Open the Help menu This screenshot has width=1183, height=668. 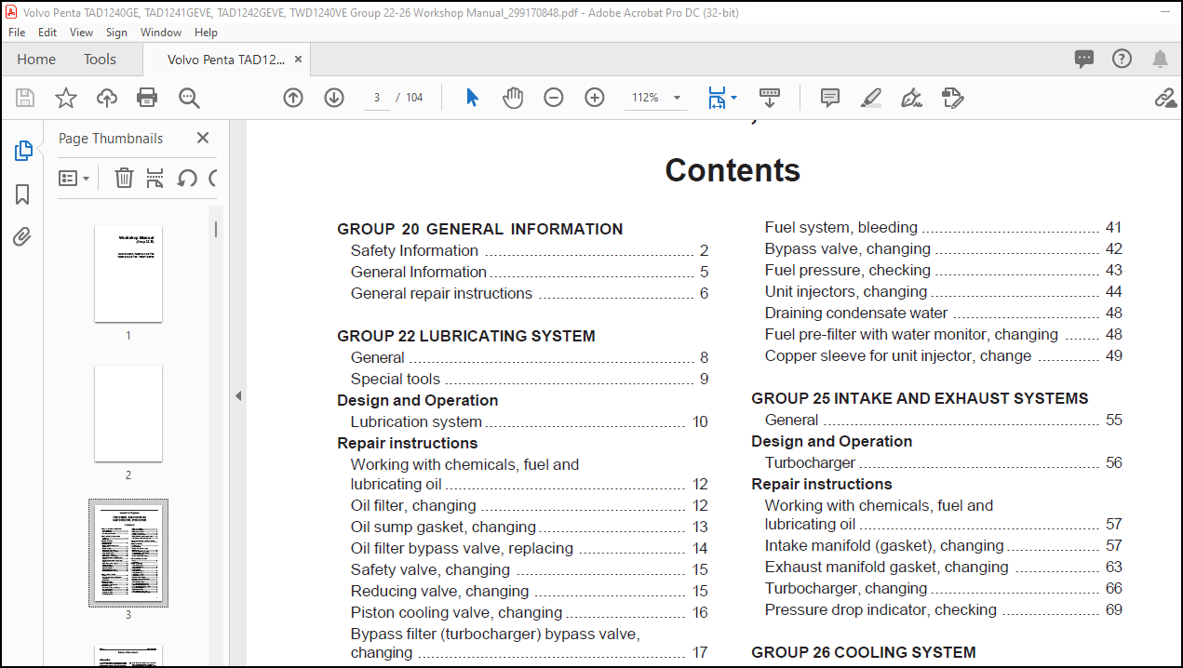[206, 32]
